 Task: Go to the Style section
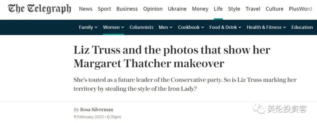tap(234, 9)
